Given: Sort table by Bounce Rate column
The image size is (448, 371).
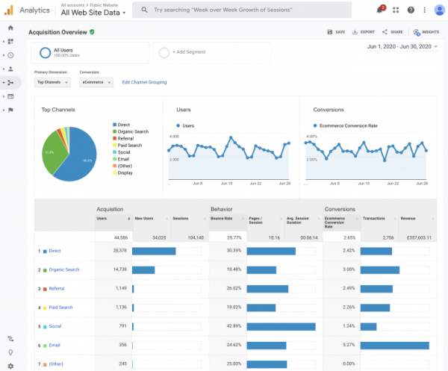Looking at the screenshot, I should click(223, 219).
